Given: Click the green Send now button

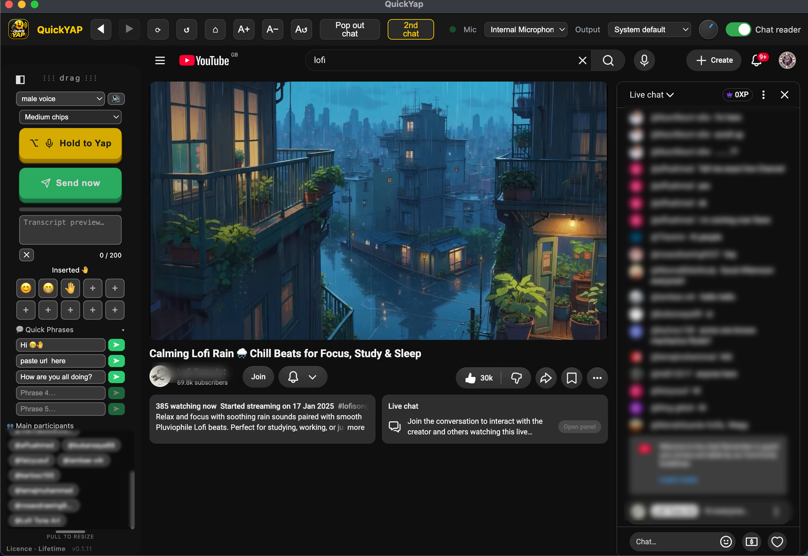Looking at the screenshot, I should point(70,184).
